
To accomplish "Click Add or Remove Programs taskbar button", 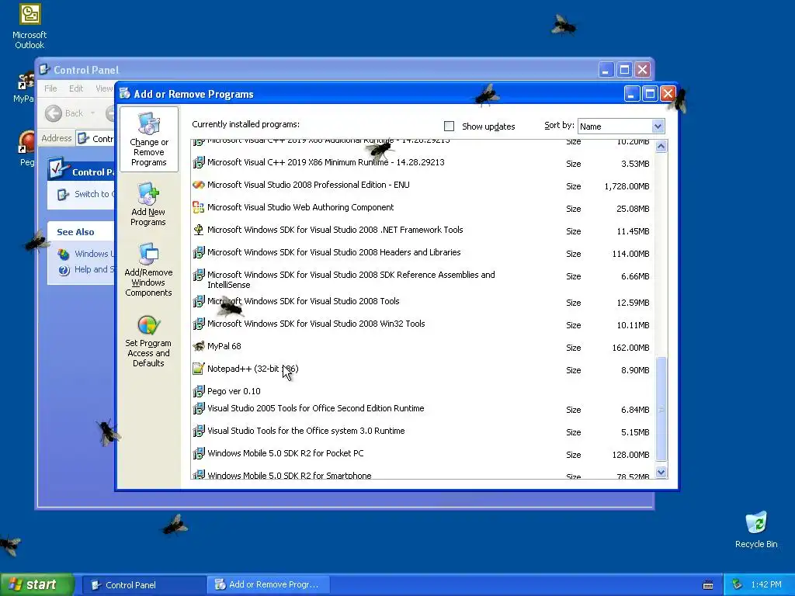I will (269, 585).
